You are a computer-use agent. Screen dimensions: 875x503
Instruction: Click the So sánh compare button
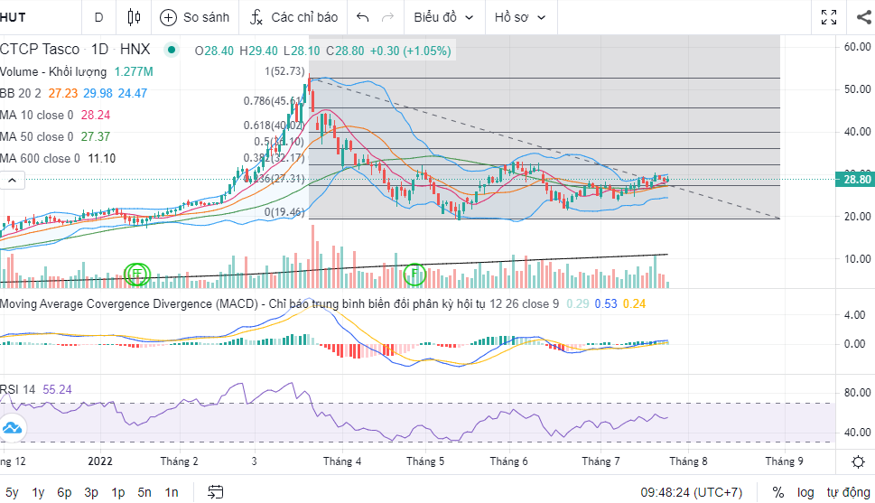point(193,17)
